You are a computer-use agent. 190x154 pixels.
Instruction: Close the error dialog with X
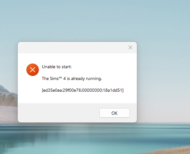130,47
